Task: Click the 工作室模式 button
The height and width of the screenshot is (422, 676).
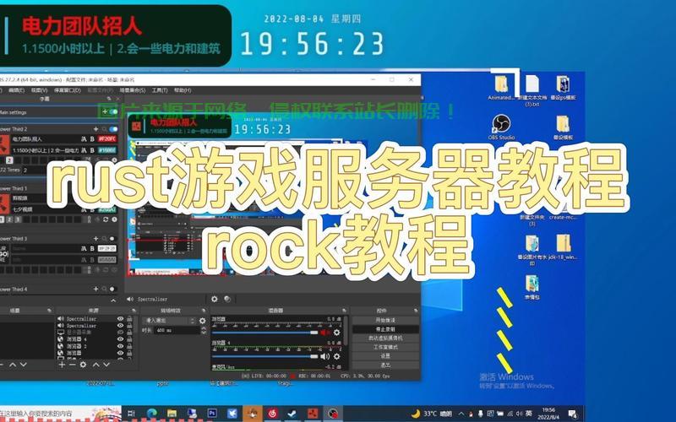Action: click(x=385, y=347)
